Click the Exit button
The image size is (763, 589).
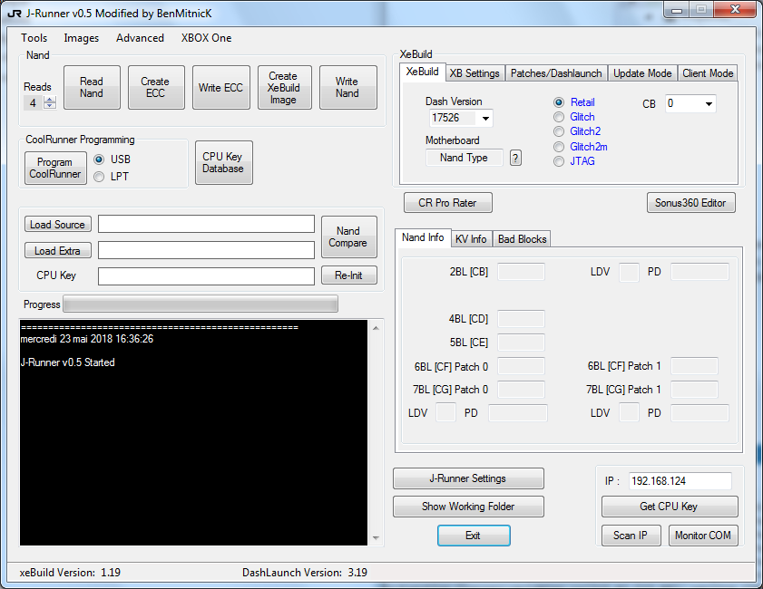(x=474, y=536)
